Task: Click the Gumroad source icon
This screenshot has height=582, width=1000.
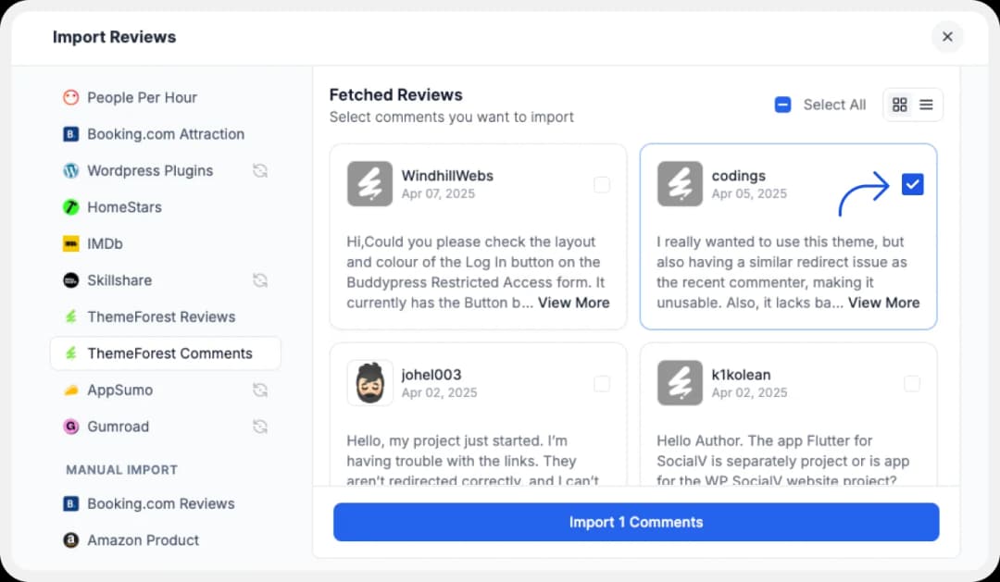Action: 70,427
